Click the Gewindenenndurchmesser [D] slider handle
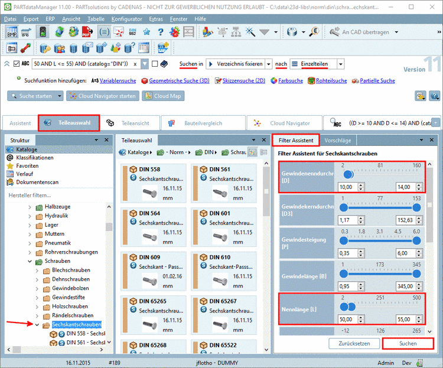Image resolution: width=443 pixels, height=368 pixels. [x=348, y=174]
